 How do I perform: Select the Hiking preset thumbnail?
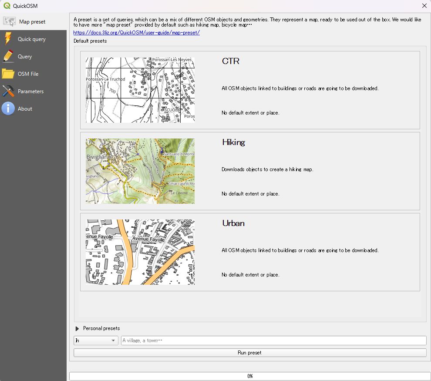click(140, 171)
